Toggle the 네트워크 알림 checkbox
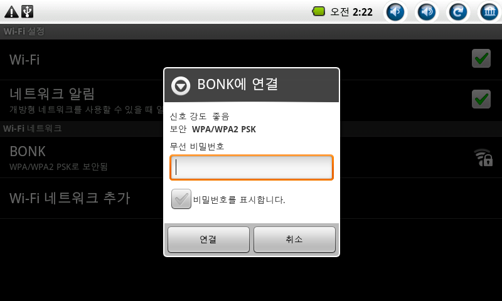The height and width of the screenshot is (301, 502). tap(481, 99)
